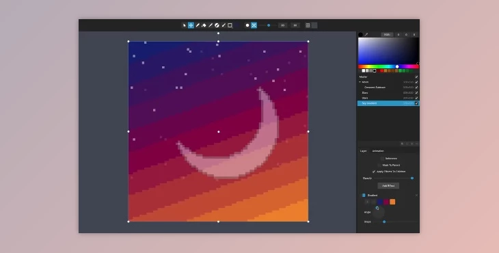Toggle the Gradient effect enable icon

[364, 195]
